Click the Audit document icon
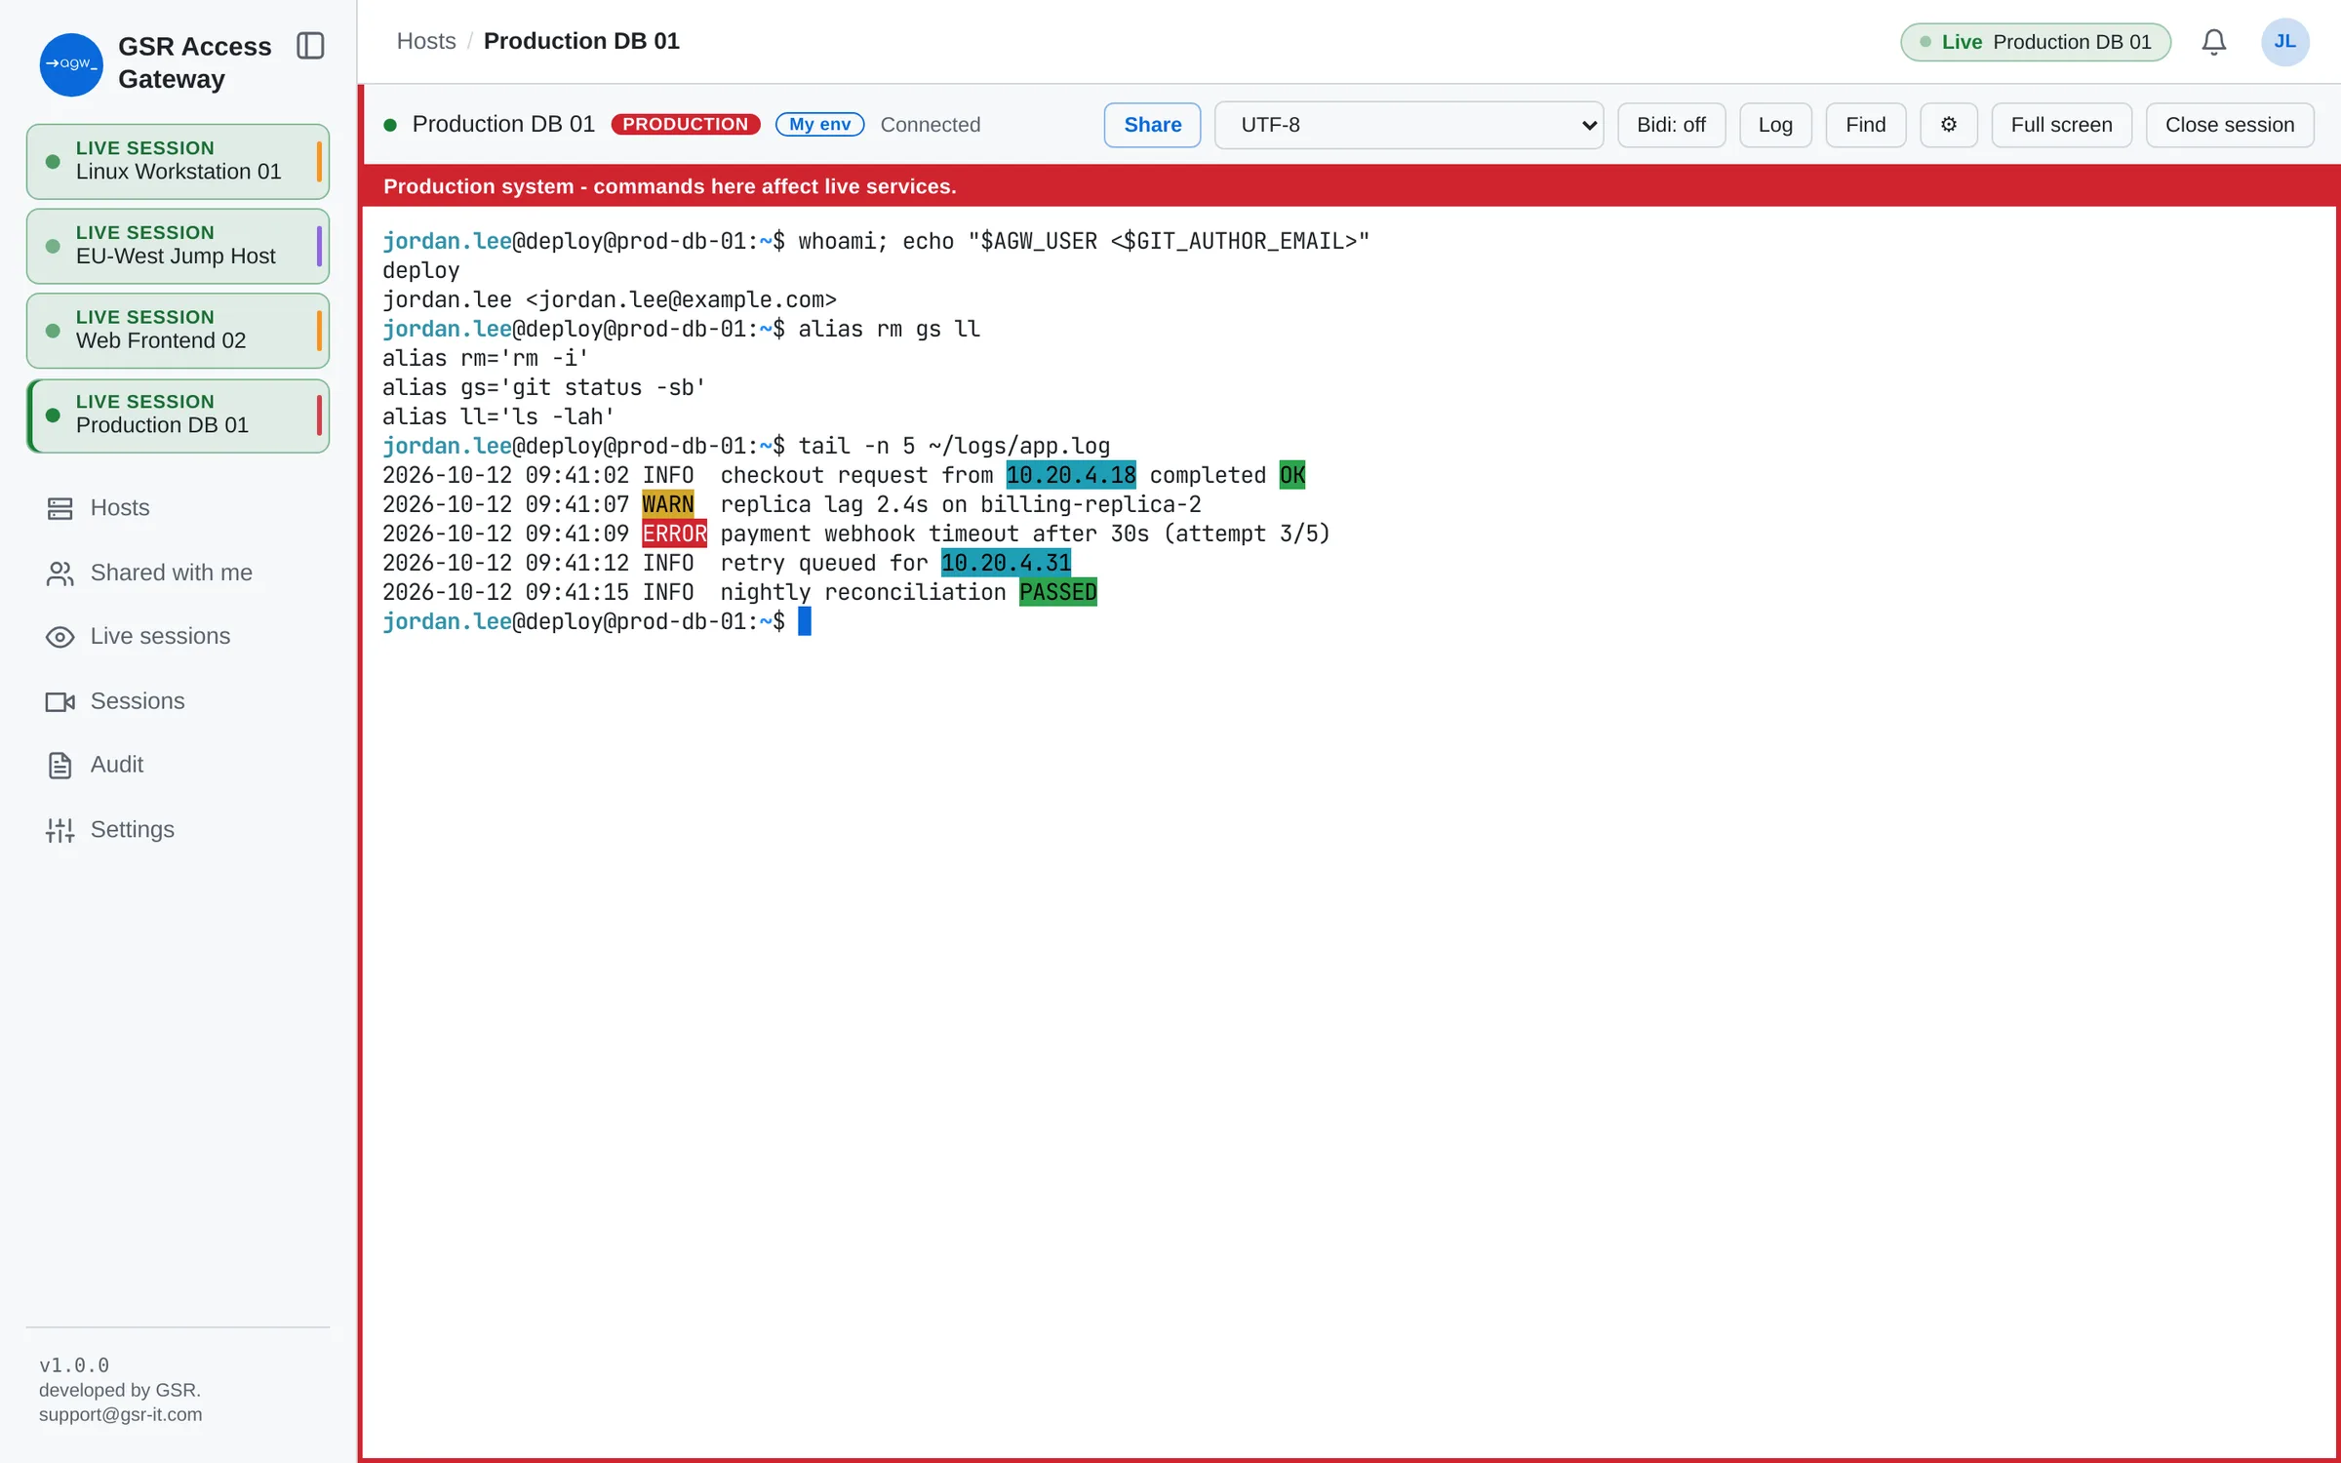Viewport: 2341px width, 1463px height. coord(60,766)
